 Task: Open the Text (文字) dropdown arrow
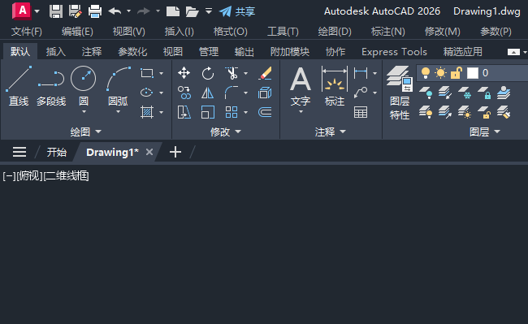[301, 112]
